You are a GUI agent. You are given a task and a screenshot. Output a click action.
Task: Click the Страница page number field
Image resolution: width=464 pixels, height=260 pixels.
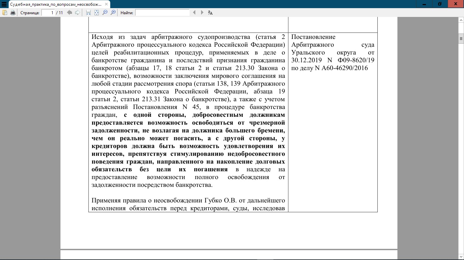click(48, 13)
